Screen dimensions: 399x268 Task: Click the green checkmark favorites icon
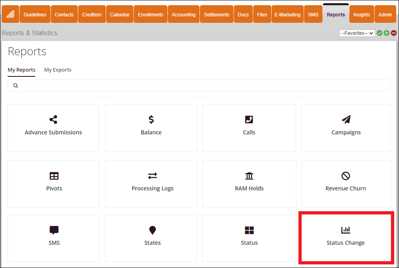[x=379, y=33]
